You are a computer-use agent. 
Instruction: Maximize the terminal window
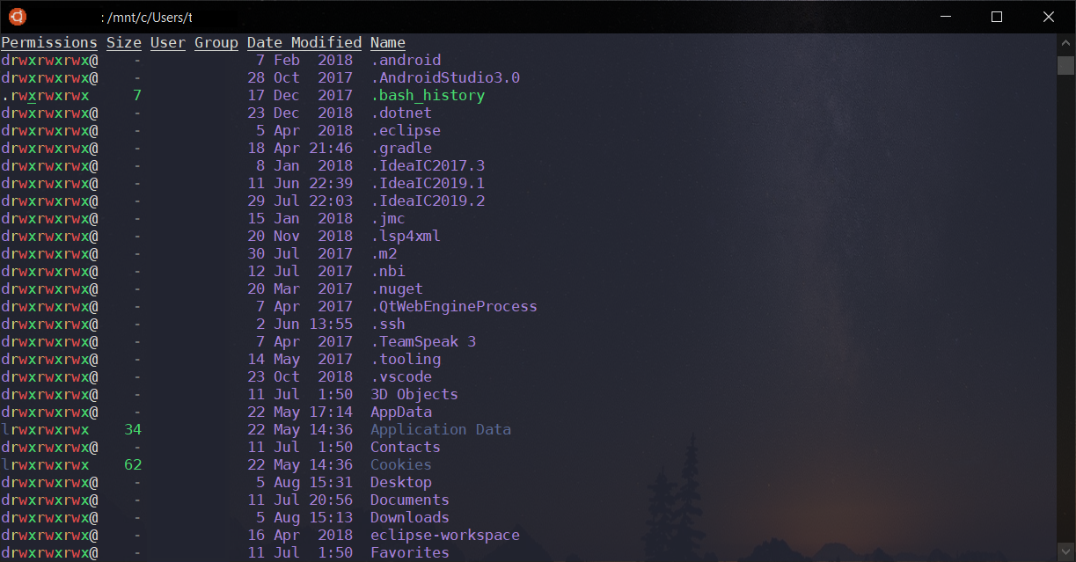click(x=997, y=17)
